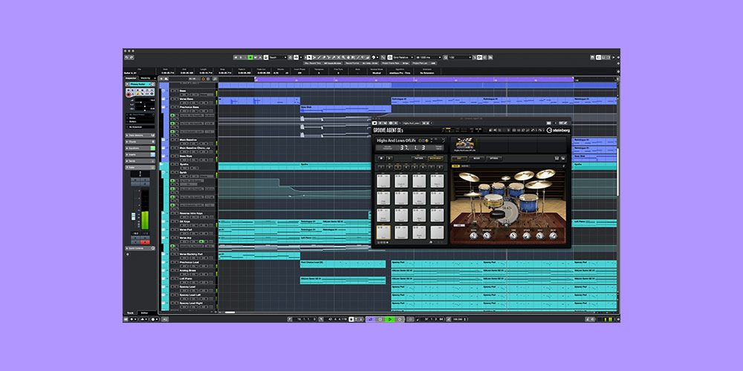
Task: Select the Prechorus Bass track
Action: point(189,107)
